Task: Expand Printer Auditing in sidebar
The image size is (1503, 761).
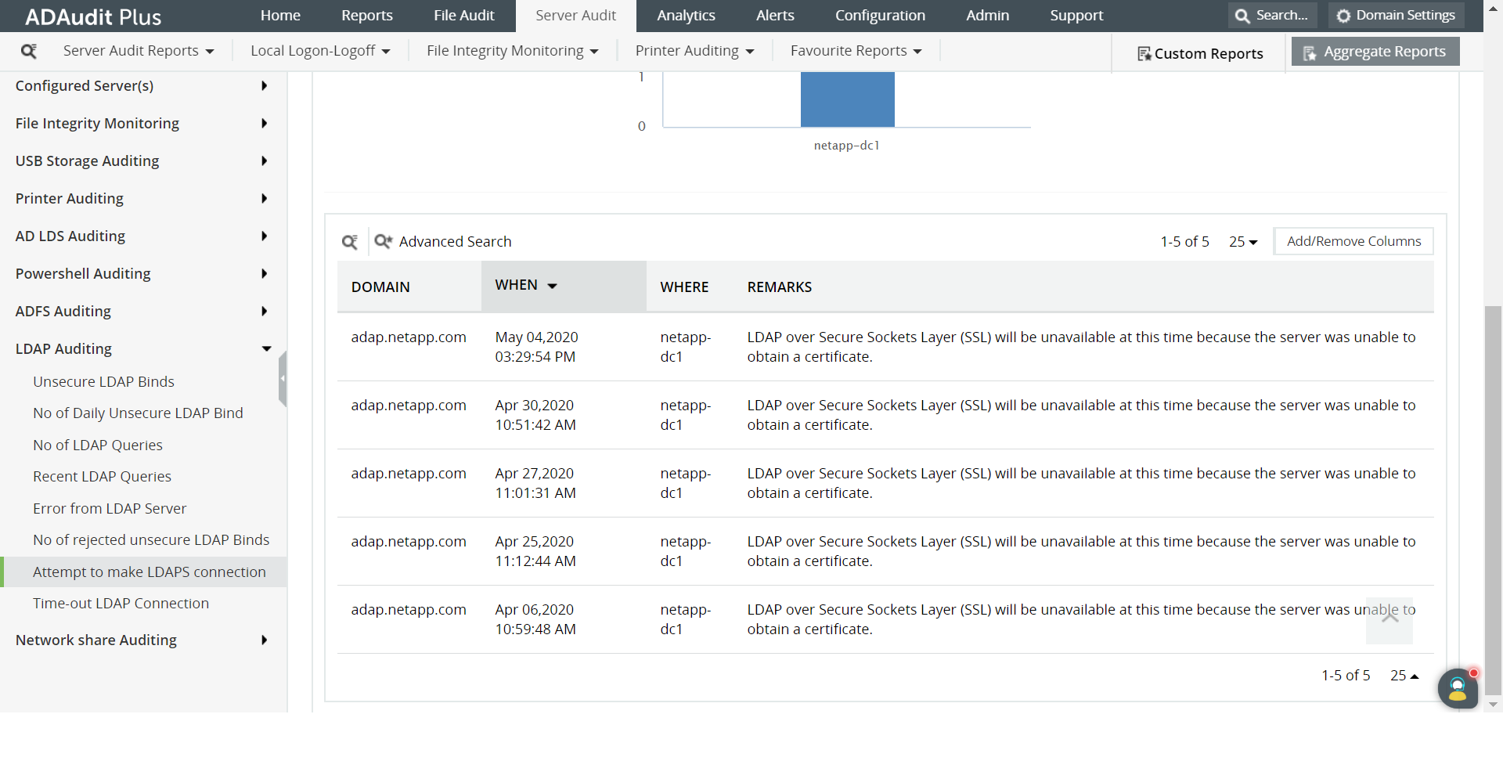Action: (143, 198)
